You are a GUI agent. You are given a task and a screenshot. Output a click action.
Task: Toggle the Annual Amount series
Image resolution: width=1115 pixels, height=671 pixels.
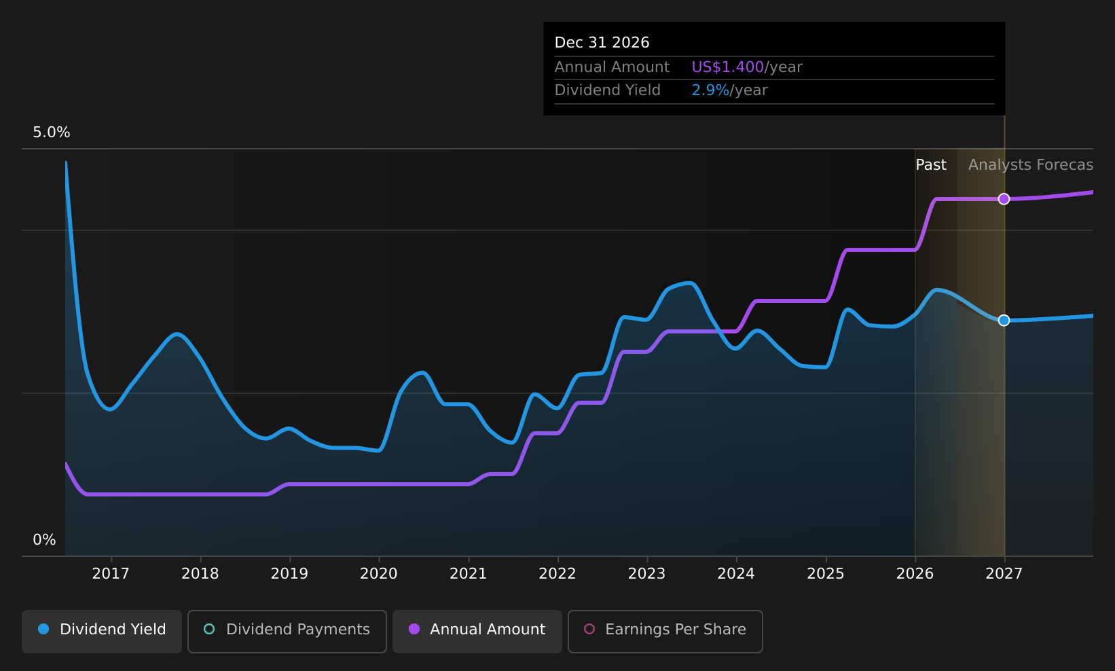[477, 631]
